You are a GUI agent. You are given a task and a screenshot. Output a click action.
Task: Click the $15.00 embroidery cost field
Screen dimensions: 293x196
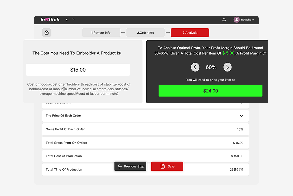(x=78, y=70)
